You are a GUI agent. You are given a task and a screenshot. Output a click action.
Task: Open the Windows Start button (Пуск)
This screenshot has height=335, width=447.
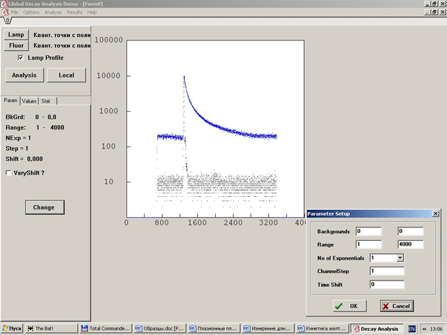(12, 328)
